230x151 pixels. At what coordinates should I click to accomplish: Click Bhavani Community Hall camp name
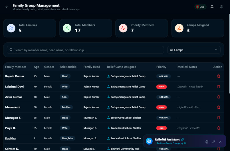click(x=125, y=149)
